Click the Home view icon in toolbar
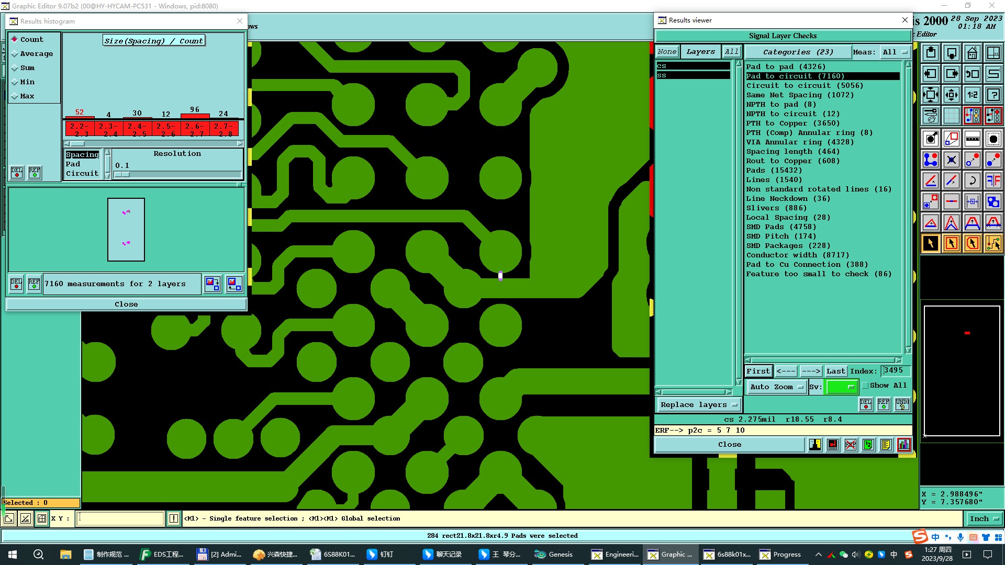 click(x=972, y=53)
